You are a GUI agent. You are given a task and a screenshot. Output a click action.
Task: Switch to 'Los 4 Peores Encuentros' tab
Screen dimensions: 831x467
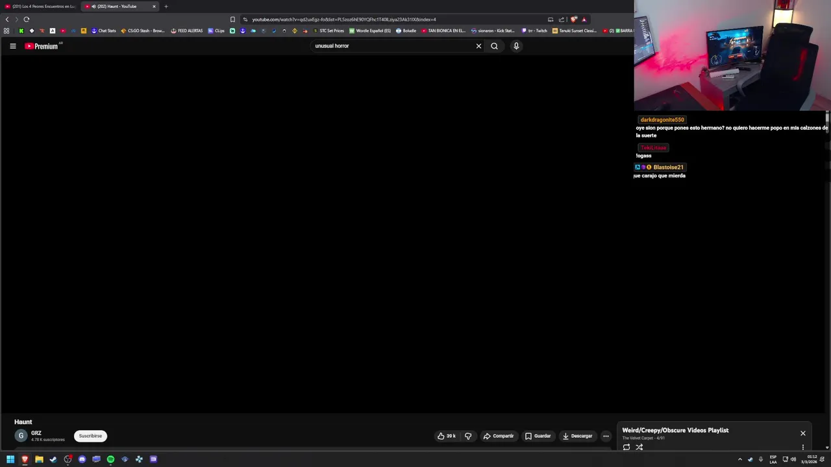tap(40, 6)
